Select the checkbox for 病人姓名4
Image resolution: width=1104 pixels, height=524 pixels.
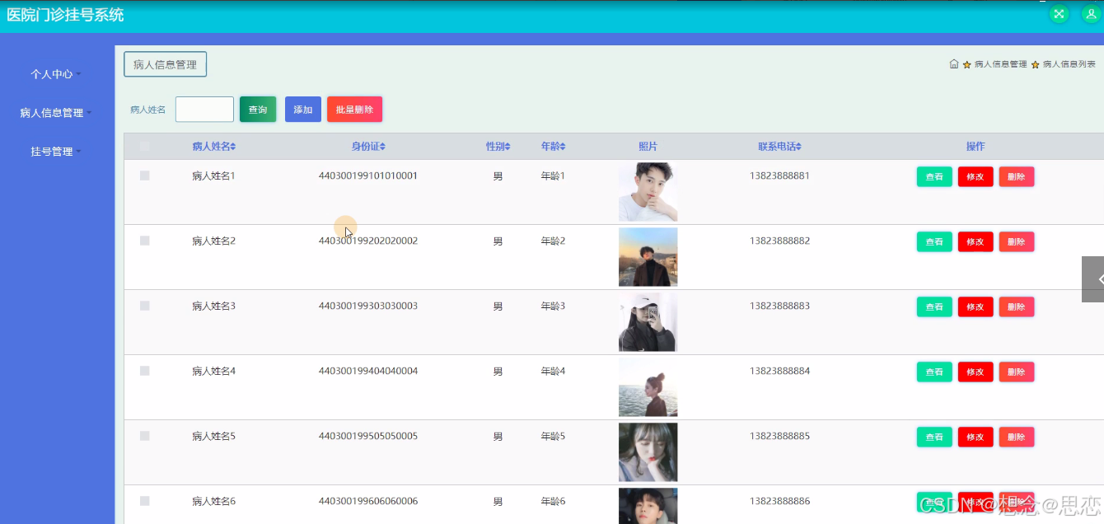pos(145,371)
